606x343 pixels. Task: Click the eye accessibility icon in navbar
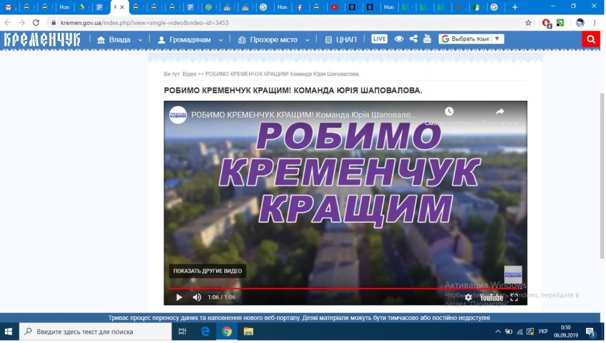coord(399,39)
